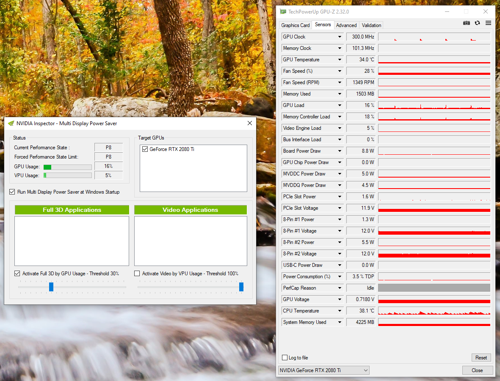This screenshot has height=381, width=500.
Task: Click the GPU-Z title bar app icon
Action: coord(283,12)
